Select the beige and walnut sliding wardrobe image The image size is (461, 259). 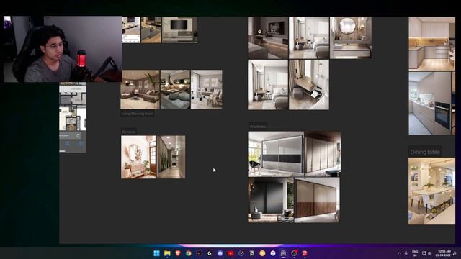click(x=317, y=200)
